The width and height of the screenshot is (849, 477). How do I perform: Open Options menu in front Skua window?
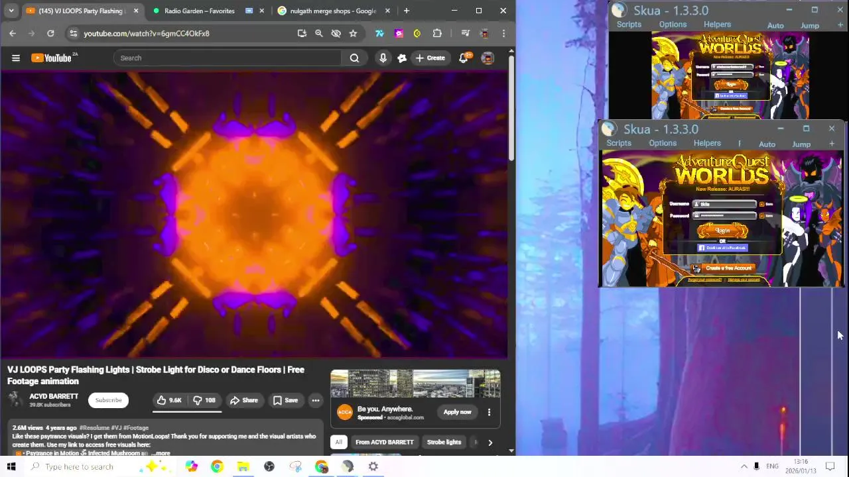663,143
